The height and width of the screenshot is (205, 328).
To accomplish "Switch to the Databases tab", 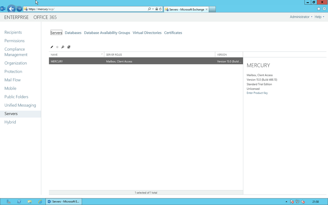I will [x=73, y=32].
